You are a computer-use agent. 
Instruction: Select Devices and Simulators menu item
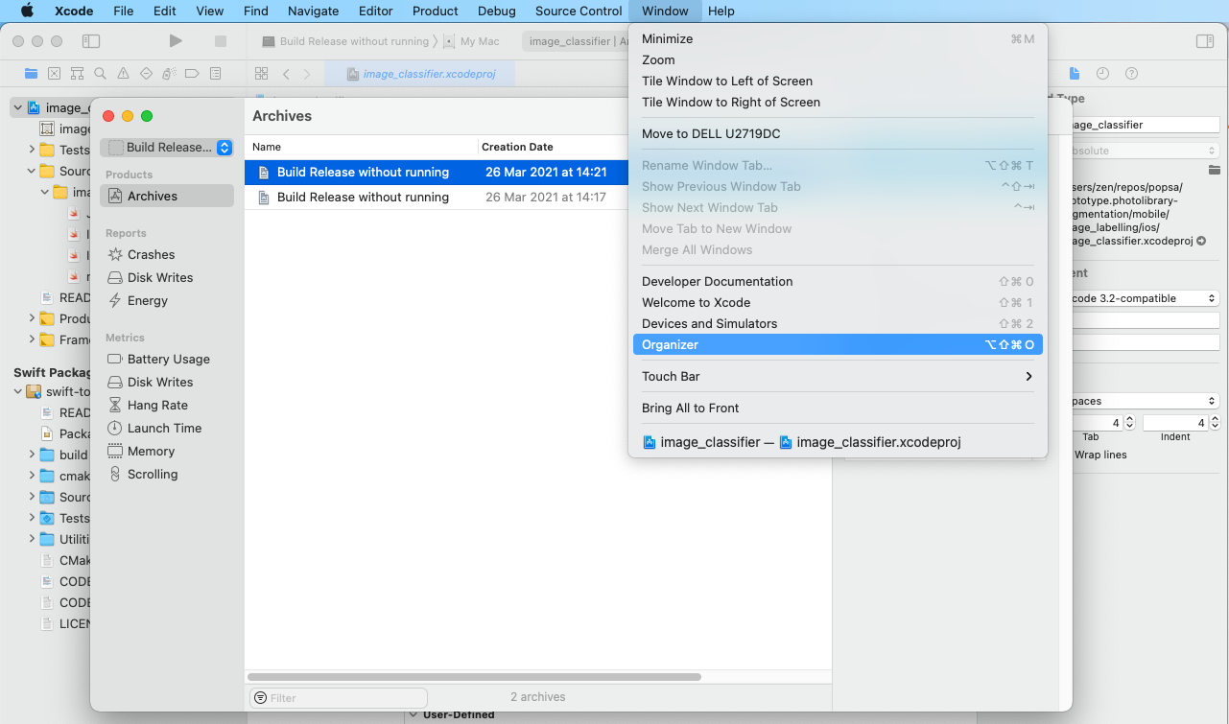709,324
